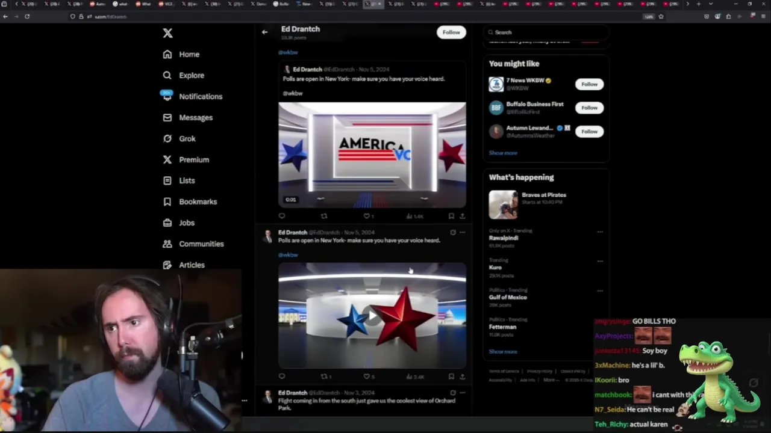Click the Bookmarks icon in the sidebar
This screenshot has height=433, width=771.
click(x=167, y=201)
